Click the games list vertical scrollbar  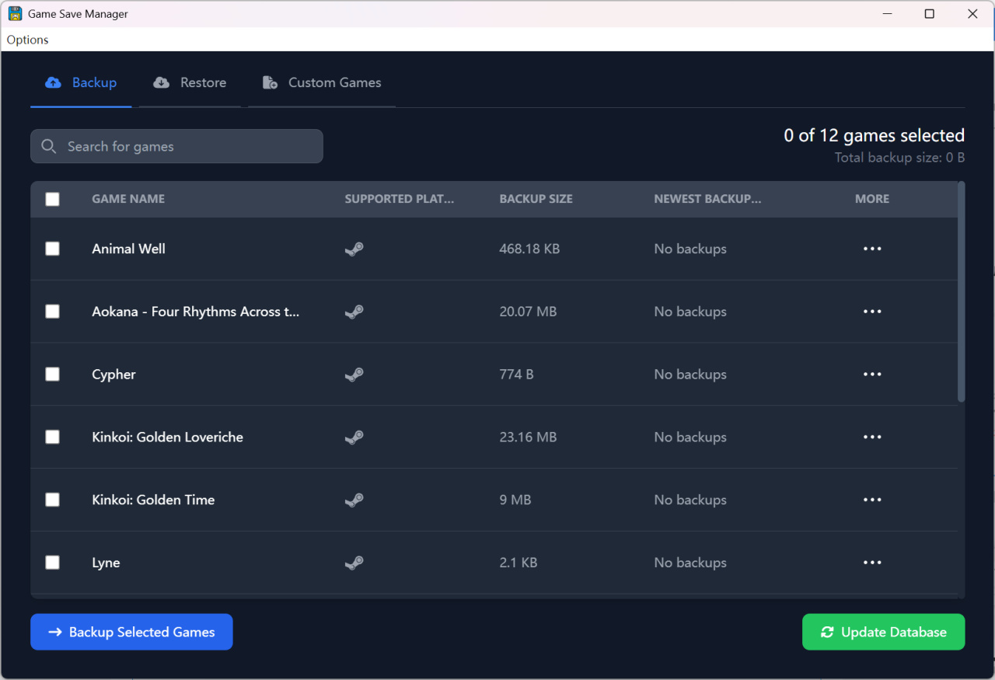point(962,291)
